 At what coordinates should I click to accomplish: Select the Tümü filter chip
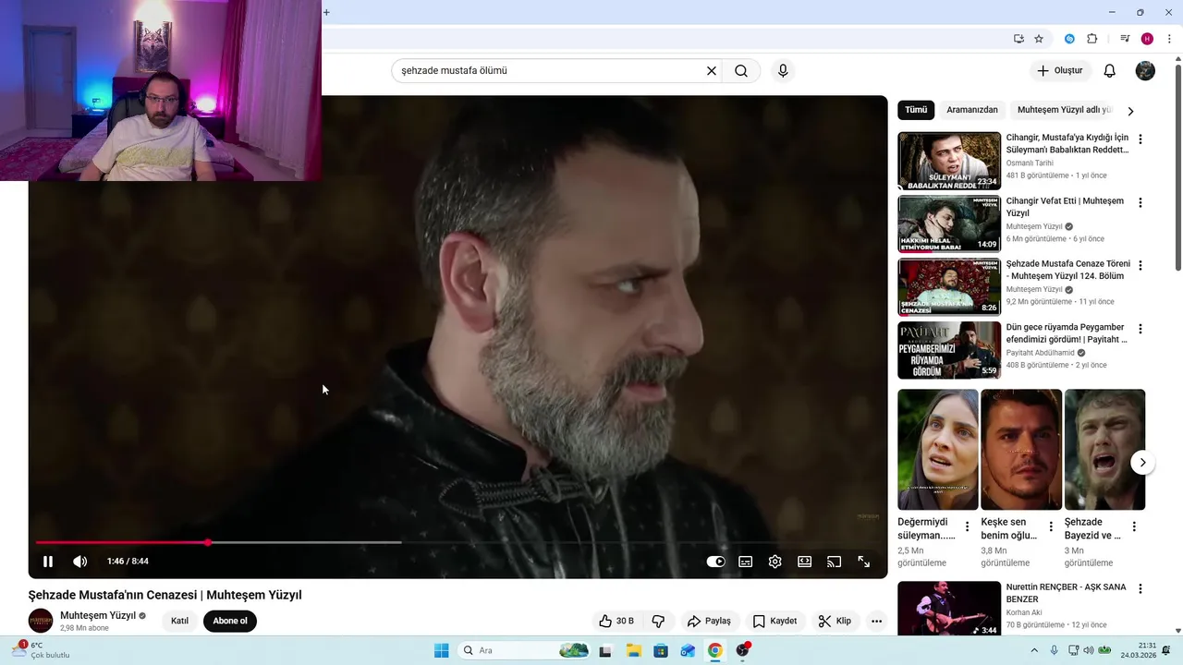click(x=916, y=110)
